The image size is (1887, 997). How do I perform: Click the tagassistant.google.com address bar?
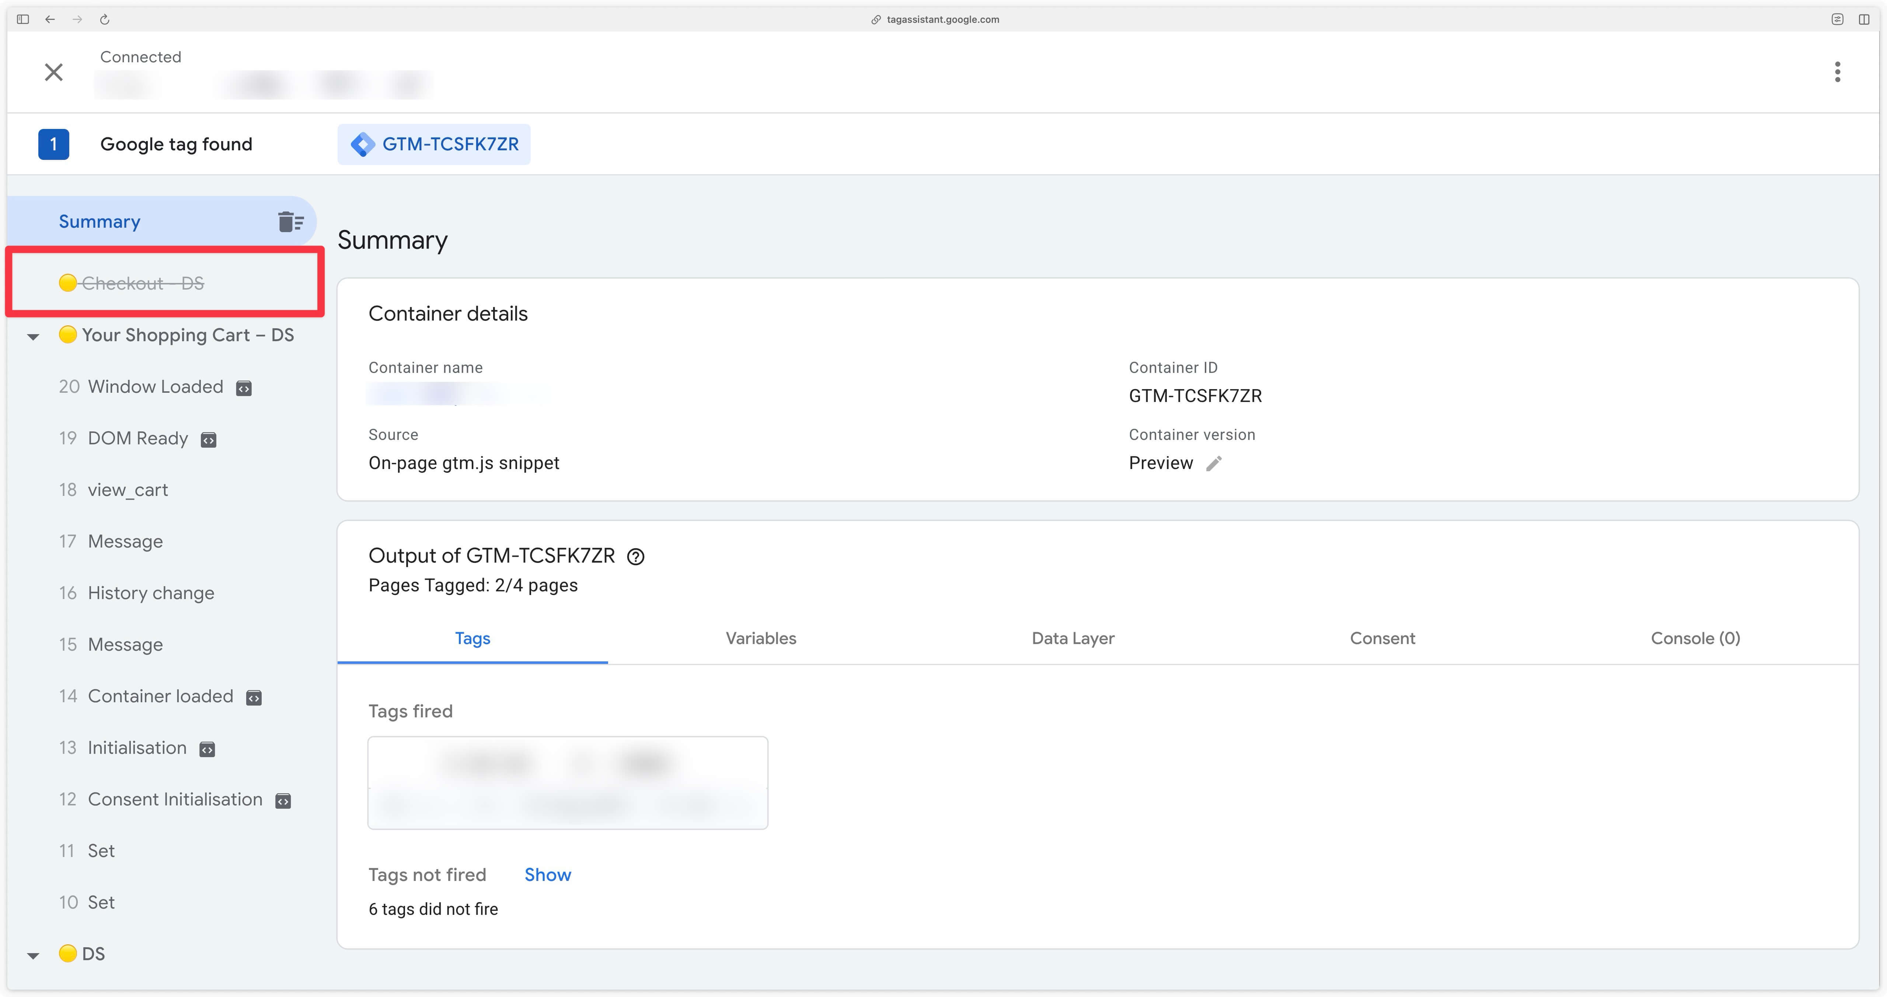click(942, 19)
